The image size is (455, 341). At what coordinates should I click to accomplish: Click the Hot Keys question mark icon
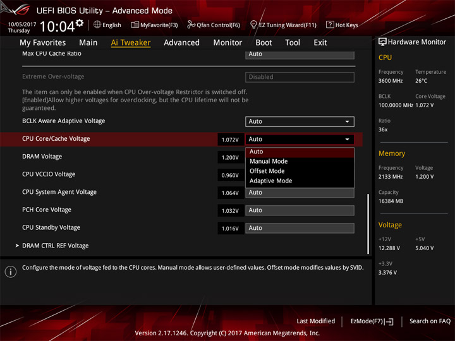[x=330, y=25]
